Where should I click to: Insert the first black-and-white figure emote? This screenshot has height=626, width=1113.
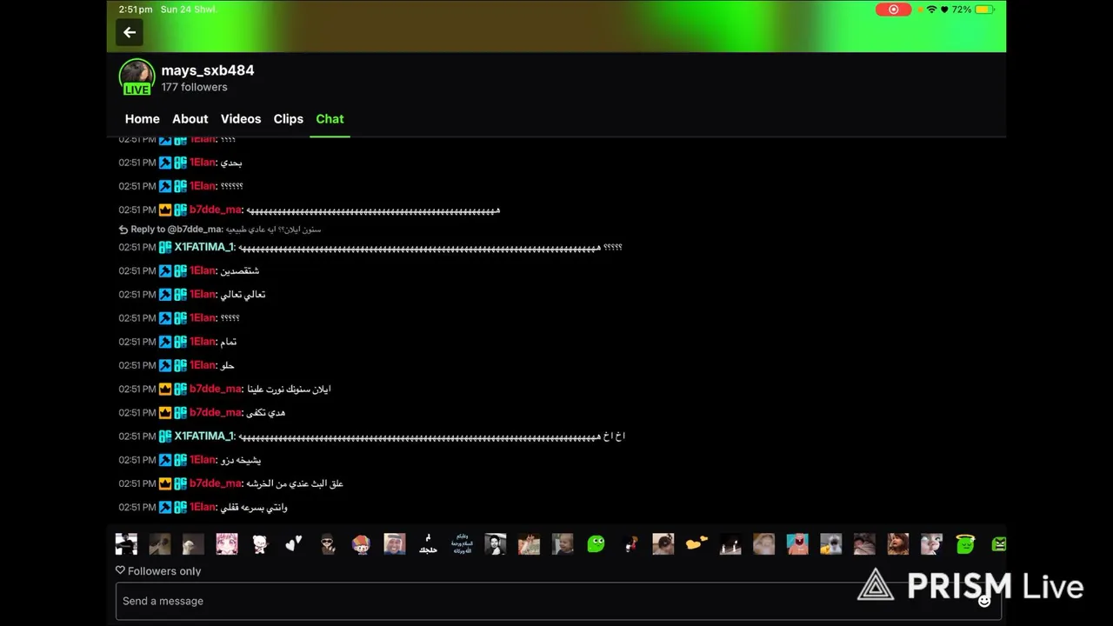(x=126, y=544)
